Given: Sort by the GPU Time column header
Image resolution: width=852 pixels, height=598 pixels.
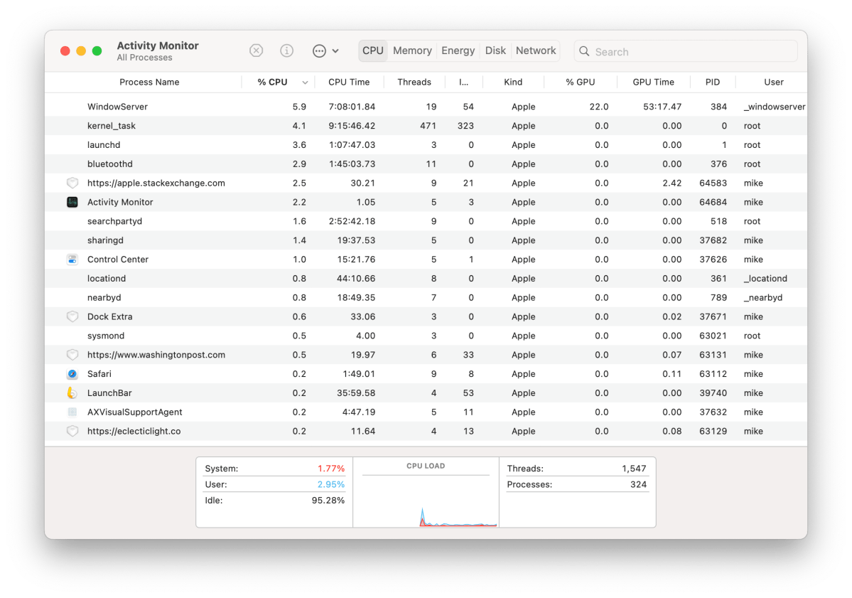Looking at the screenshot, I should tap(653, 82).
